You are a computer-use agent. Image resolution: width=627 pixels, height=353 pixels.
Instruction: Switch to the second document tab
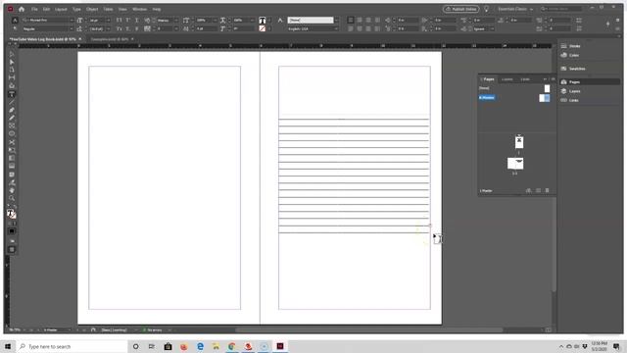110,39
